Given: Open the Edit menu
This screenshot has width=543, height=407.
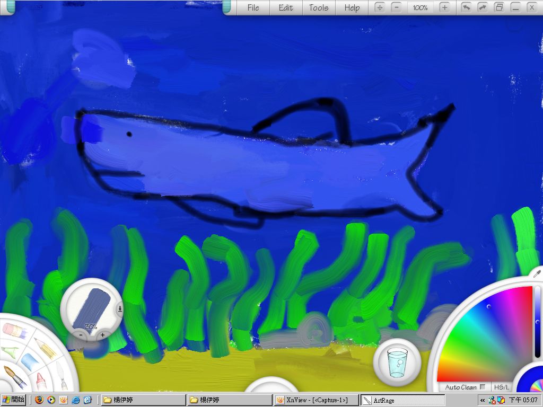Looking at the screenshot, I should [x=286, y=7].
